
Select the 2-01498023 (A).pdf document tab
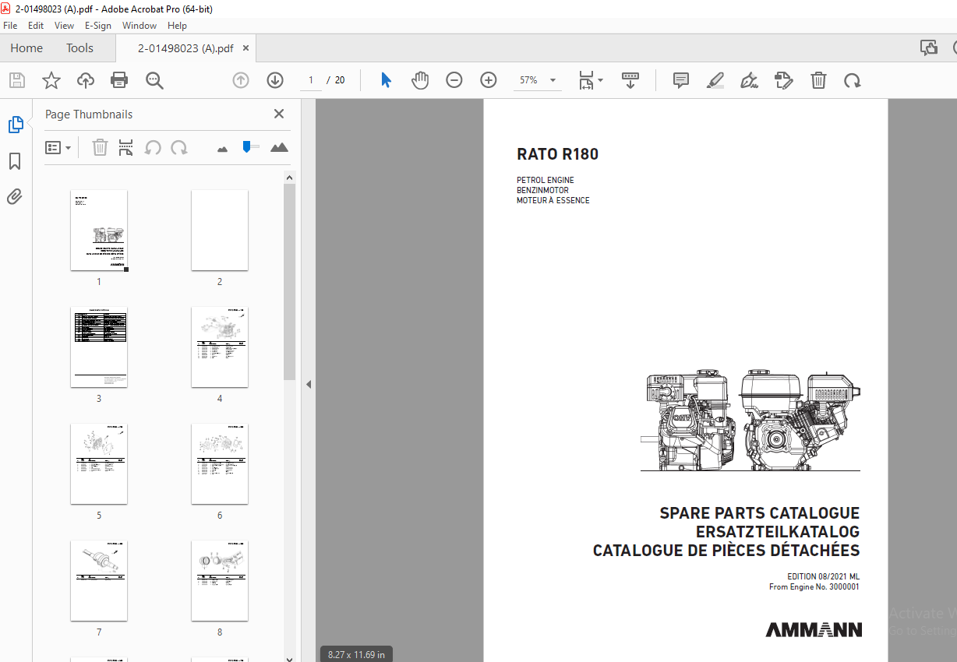[185, 48]
